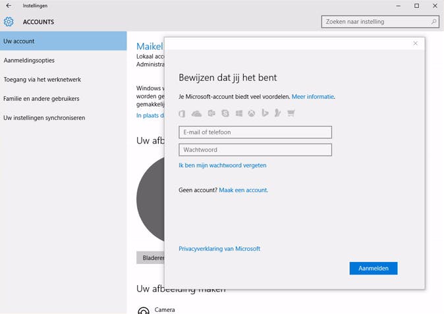Click the Windows logo icon in dialog
The width and height of the screenshot is (444, 314).
239,113
